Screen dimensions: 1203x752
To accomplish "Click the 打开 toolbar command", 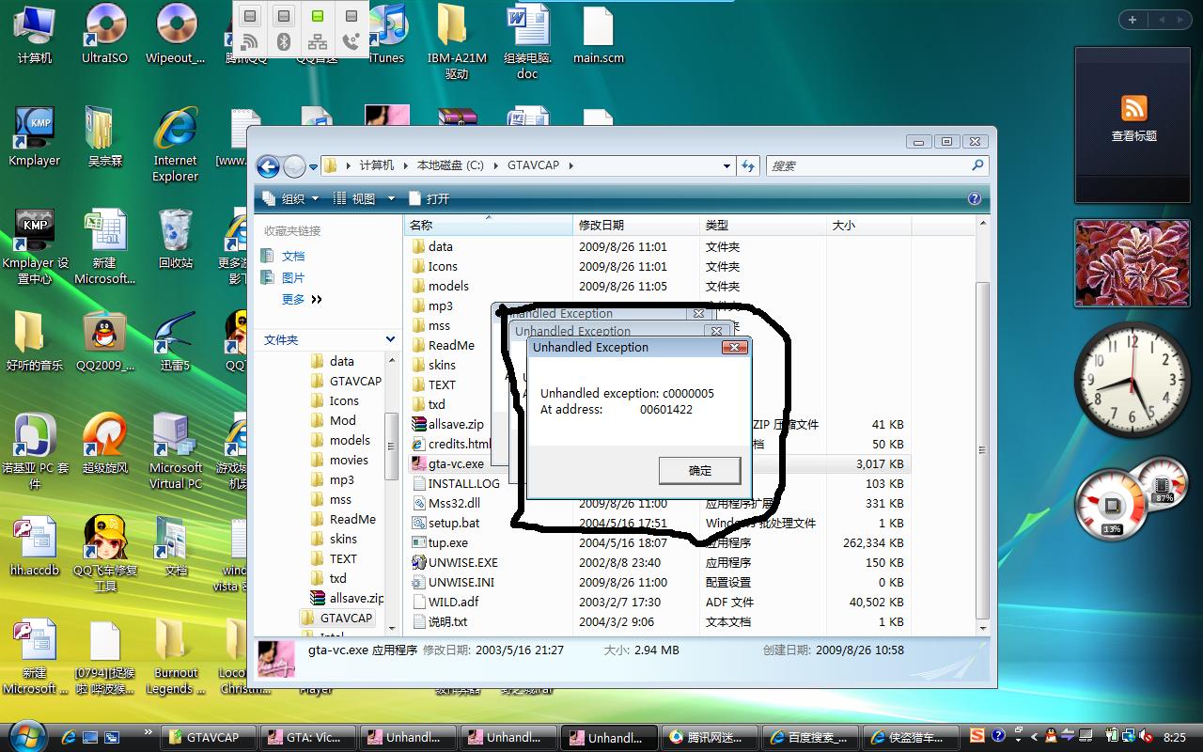I will coord(429,198).
